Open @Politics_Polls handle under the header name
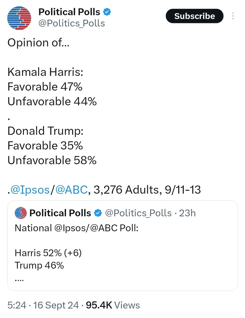Image resolution: width=245 pixels, height=318 pixels. click(x=72, y=23)
